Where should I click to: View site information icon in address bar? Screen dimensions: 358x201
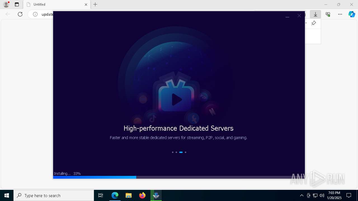(35, 14)
